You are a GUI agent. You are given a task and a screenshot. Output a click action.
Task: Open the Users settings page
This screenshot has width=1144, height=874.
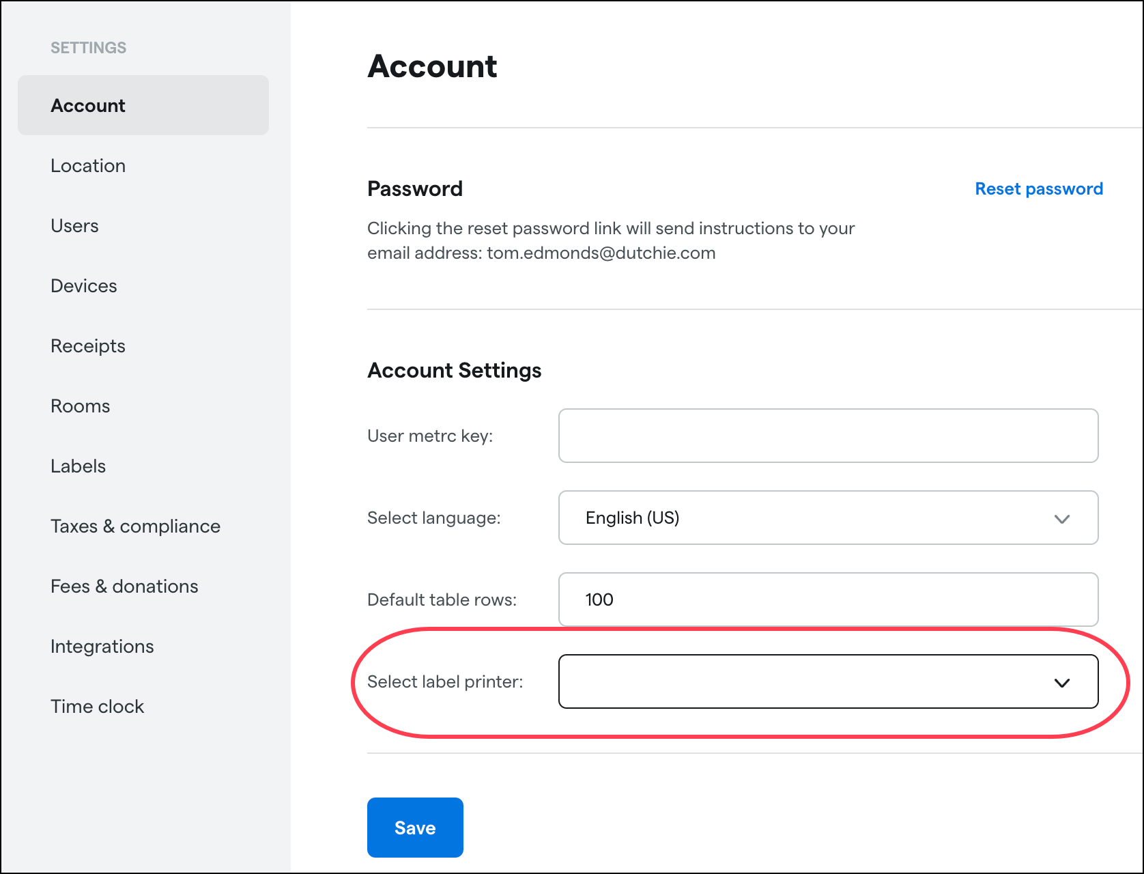(x=74, y=226)
